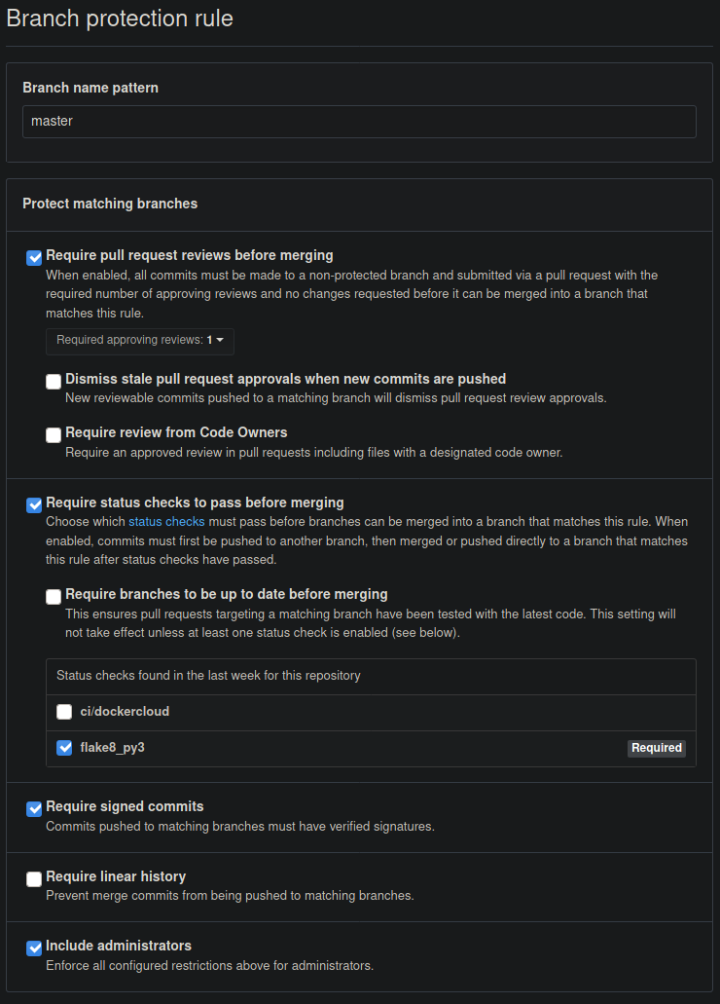Disable the flake8_py3 status check
Screen dimensions: 720x1004
64,747
